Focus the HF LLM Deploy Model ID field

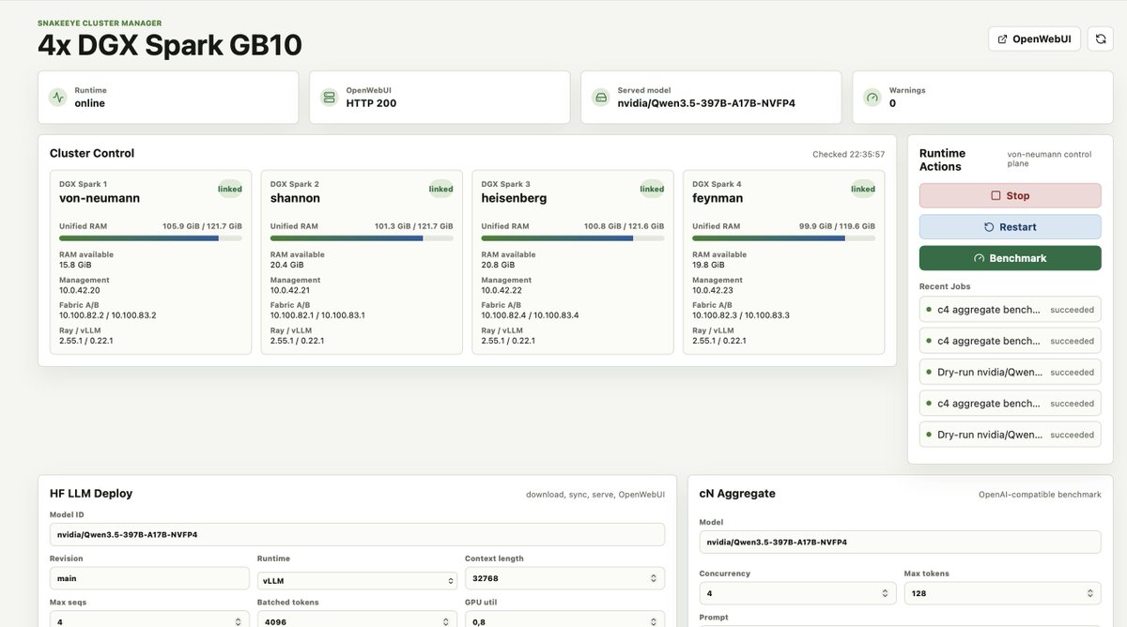click(x=357, y=534)
